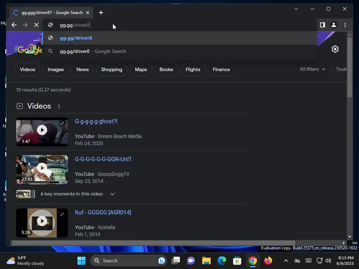This screenshot has width=359, height=269.
Task: Open Chrome three-dot menu
Action: click(345, 25)
